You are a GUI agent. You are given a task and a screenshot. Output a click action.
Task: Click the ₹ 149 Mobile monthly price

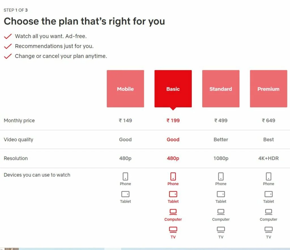click(x=125, y=120)
